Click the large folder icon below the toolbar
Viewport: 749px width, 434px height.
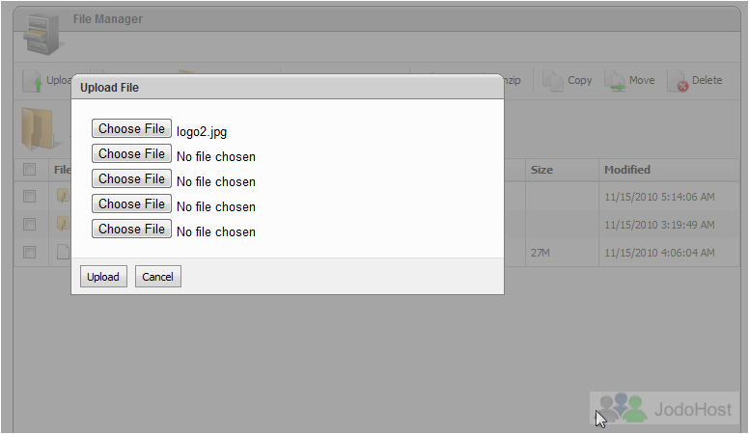pyautogui.click(x=41, y=129)
